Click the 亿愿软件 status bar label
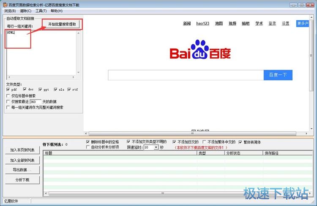 tap(11, 201)
